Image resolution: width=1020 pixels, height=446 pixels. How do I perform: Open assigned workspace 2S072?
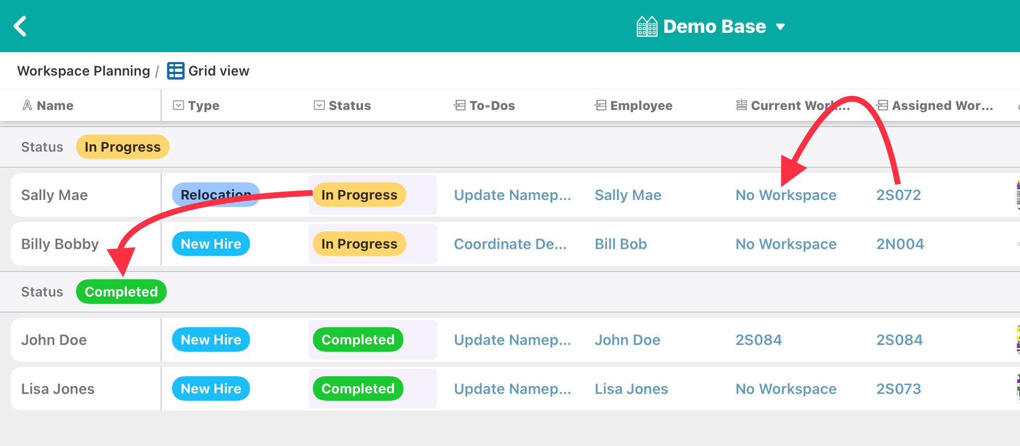point(898,195)
